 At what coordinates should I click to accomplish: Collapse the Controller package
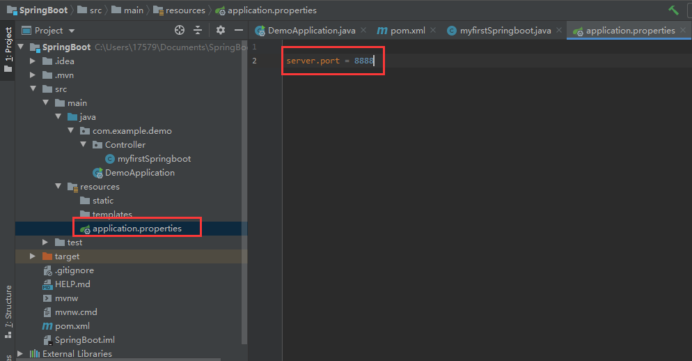tap(83, 144)
